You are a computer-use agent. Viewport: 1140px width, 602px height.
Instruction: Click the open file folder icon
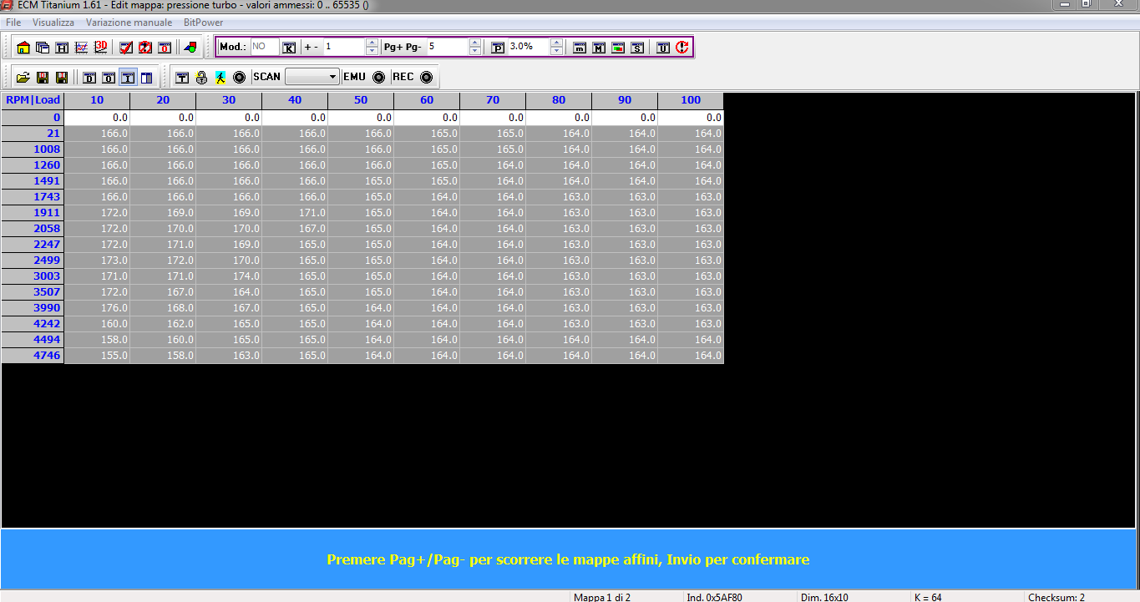click(x=23, y=78)
